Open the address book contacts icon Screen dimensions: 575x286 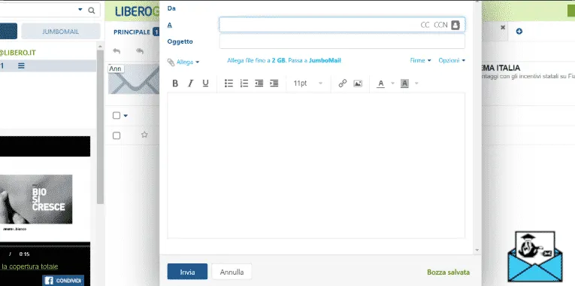coord(455,25)
